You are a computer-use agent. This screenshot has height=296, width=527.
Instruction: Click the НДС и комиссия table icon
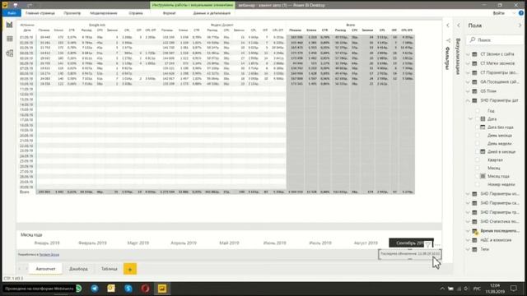click(x=474, y=240)
